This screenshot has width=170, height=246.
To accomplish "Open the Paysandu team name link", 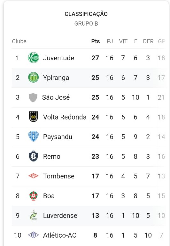I will click(x=58, y=137).
